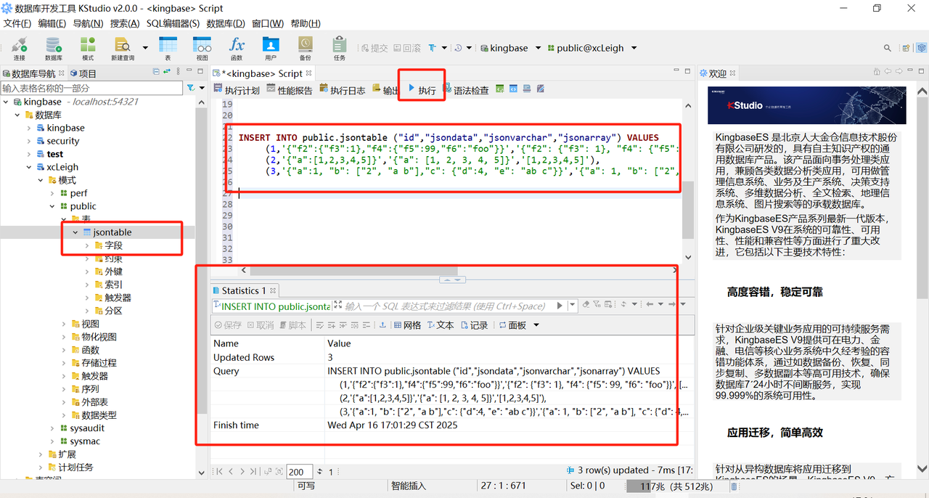Viewport: 929px width, 498px height.
Task: Click the 用户 (User) toolbar icon
Action: point(271,49)
